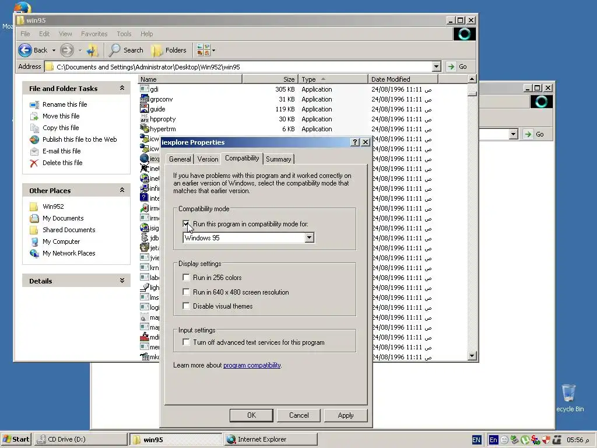Click Publish this file to the Web
Screen dimensions: 597x448
point(79,139)
